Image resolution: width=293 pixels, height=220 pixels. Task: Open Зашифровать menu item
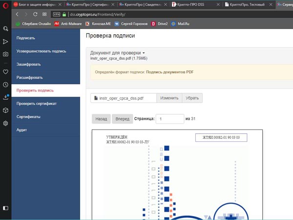pos(46,65)
